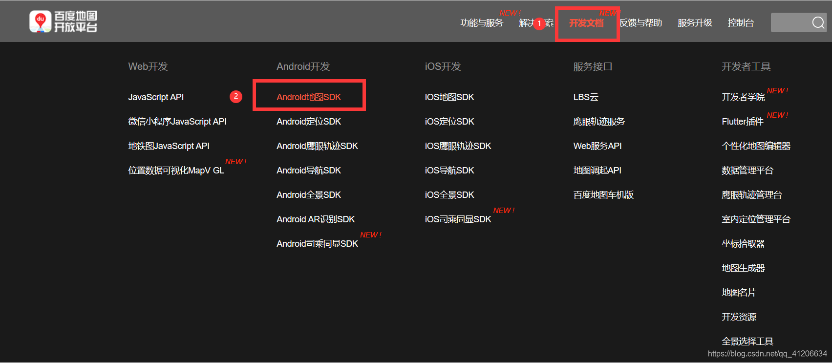The width and height of the screenshot is (832, 363).
Task: Click the iOS开发 column heading
Action: click(443, 66)
